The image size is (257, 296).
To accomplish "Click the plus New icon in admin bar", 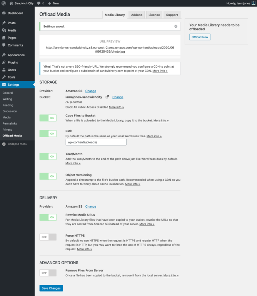I will coord(50,3).
